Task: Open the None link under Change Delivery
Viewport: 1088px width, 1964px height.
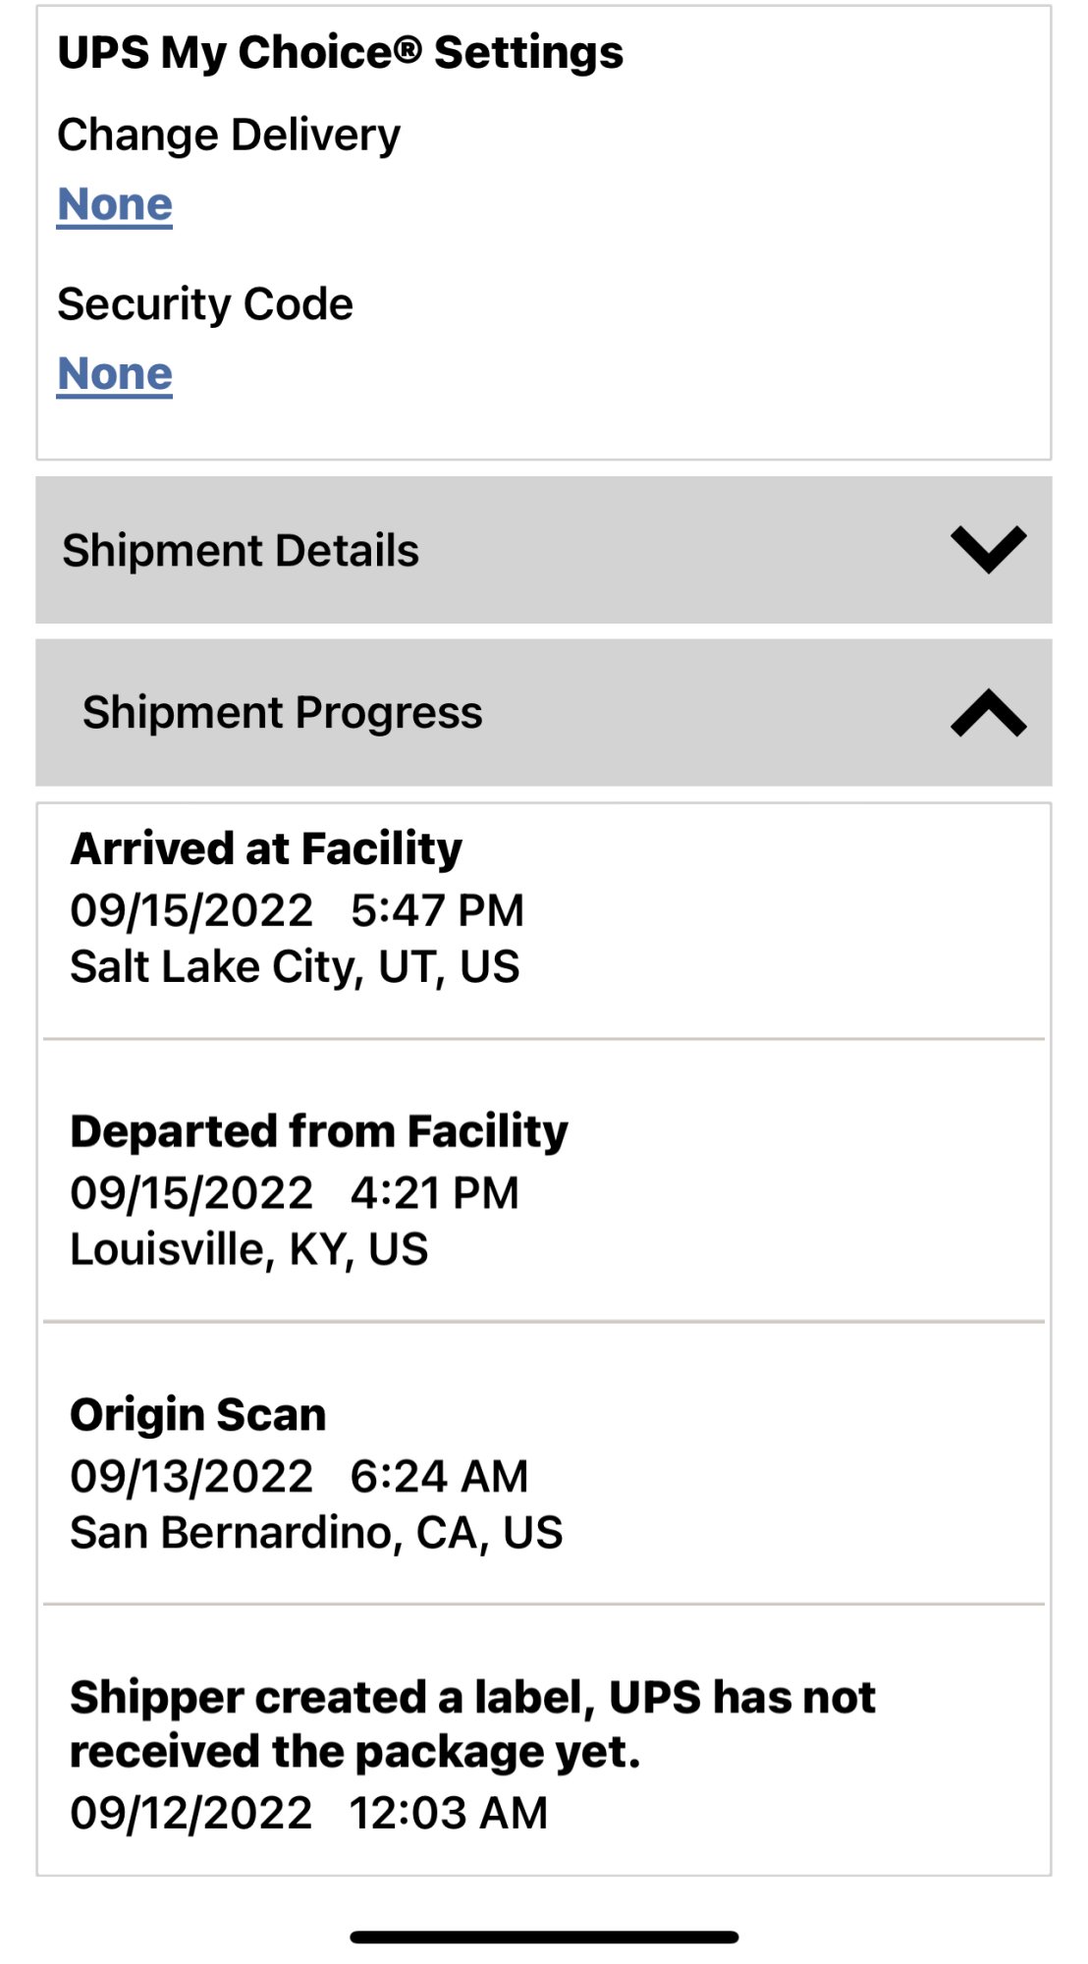Action: [x=115, y=204]
